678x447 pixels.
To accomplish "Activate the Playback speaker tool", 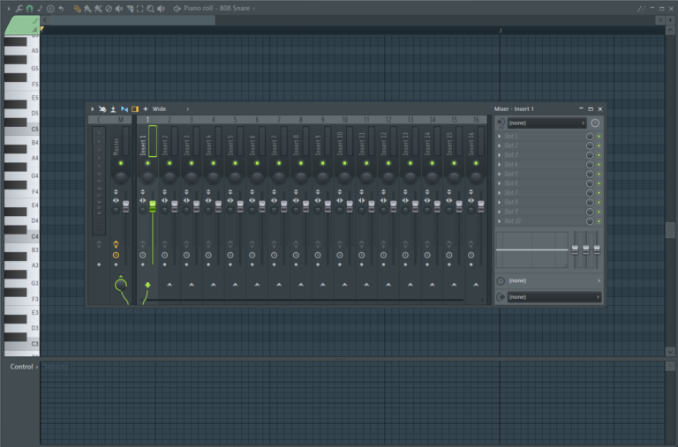I will (x=161, y=8).
